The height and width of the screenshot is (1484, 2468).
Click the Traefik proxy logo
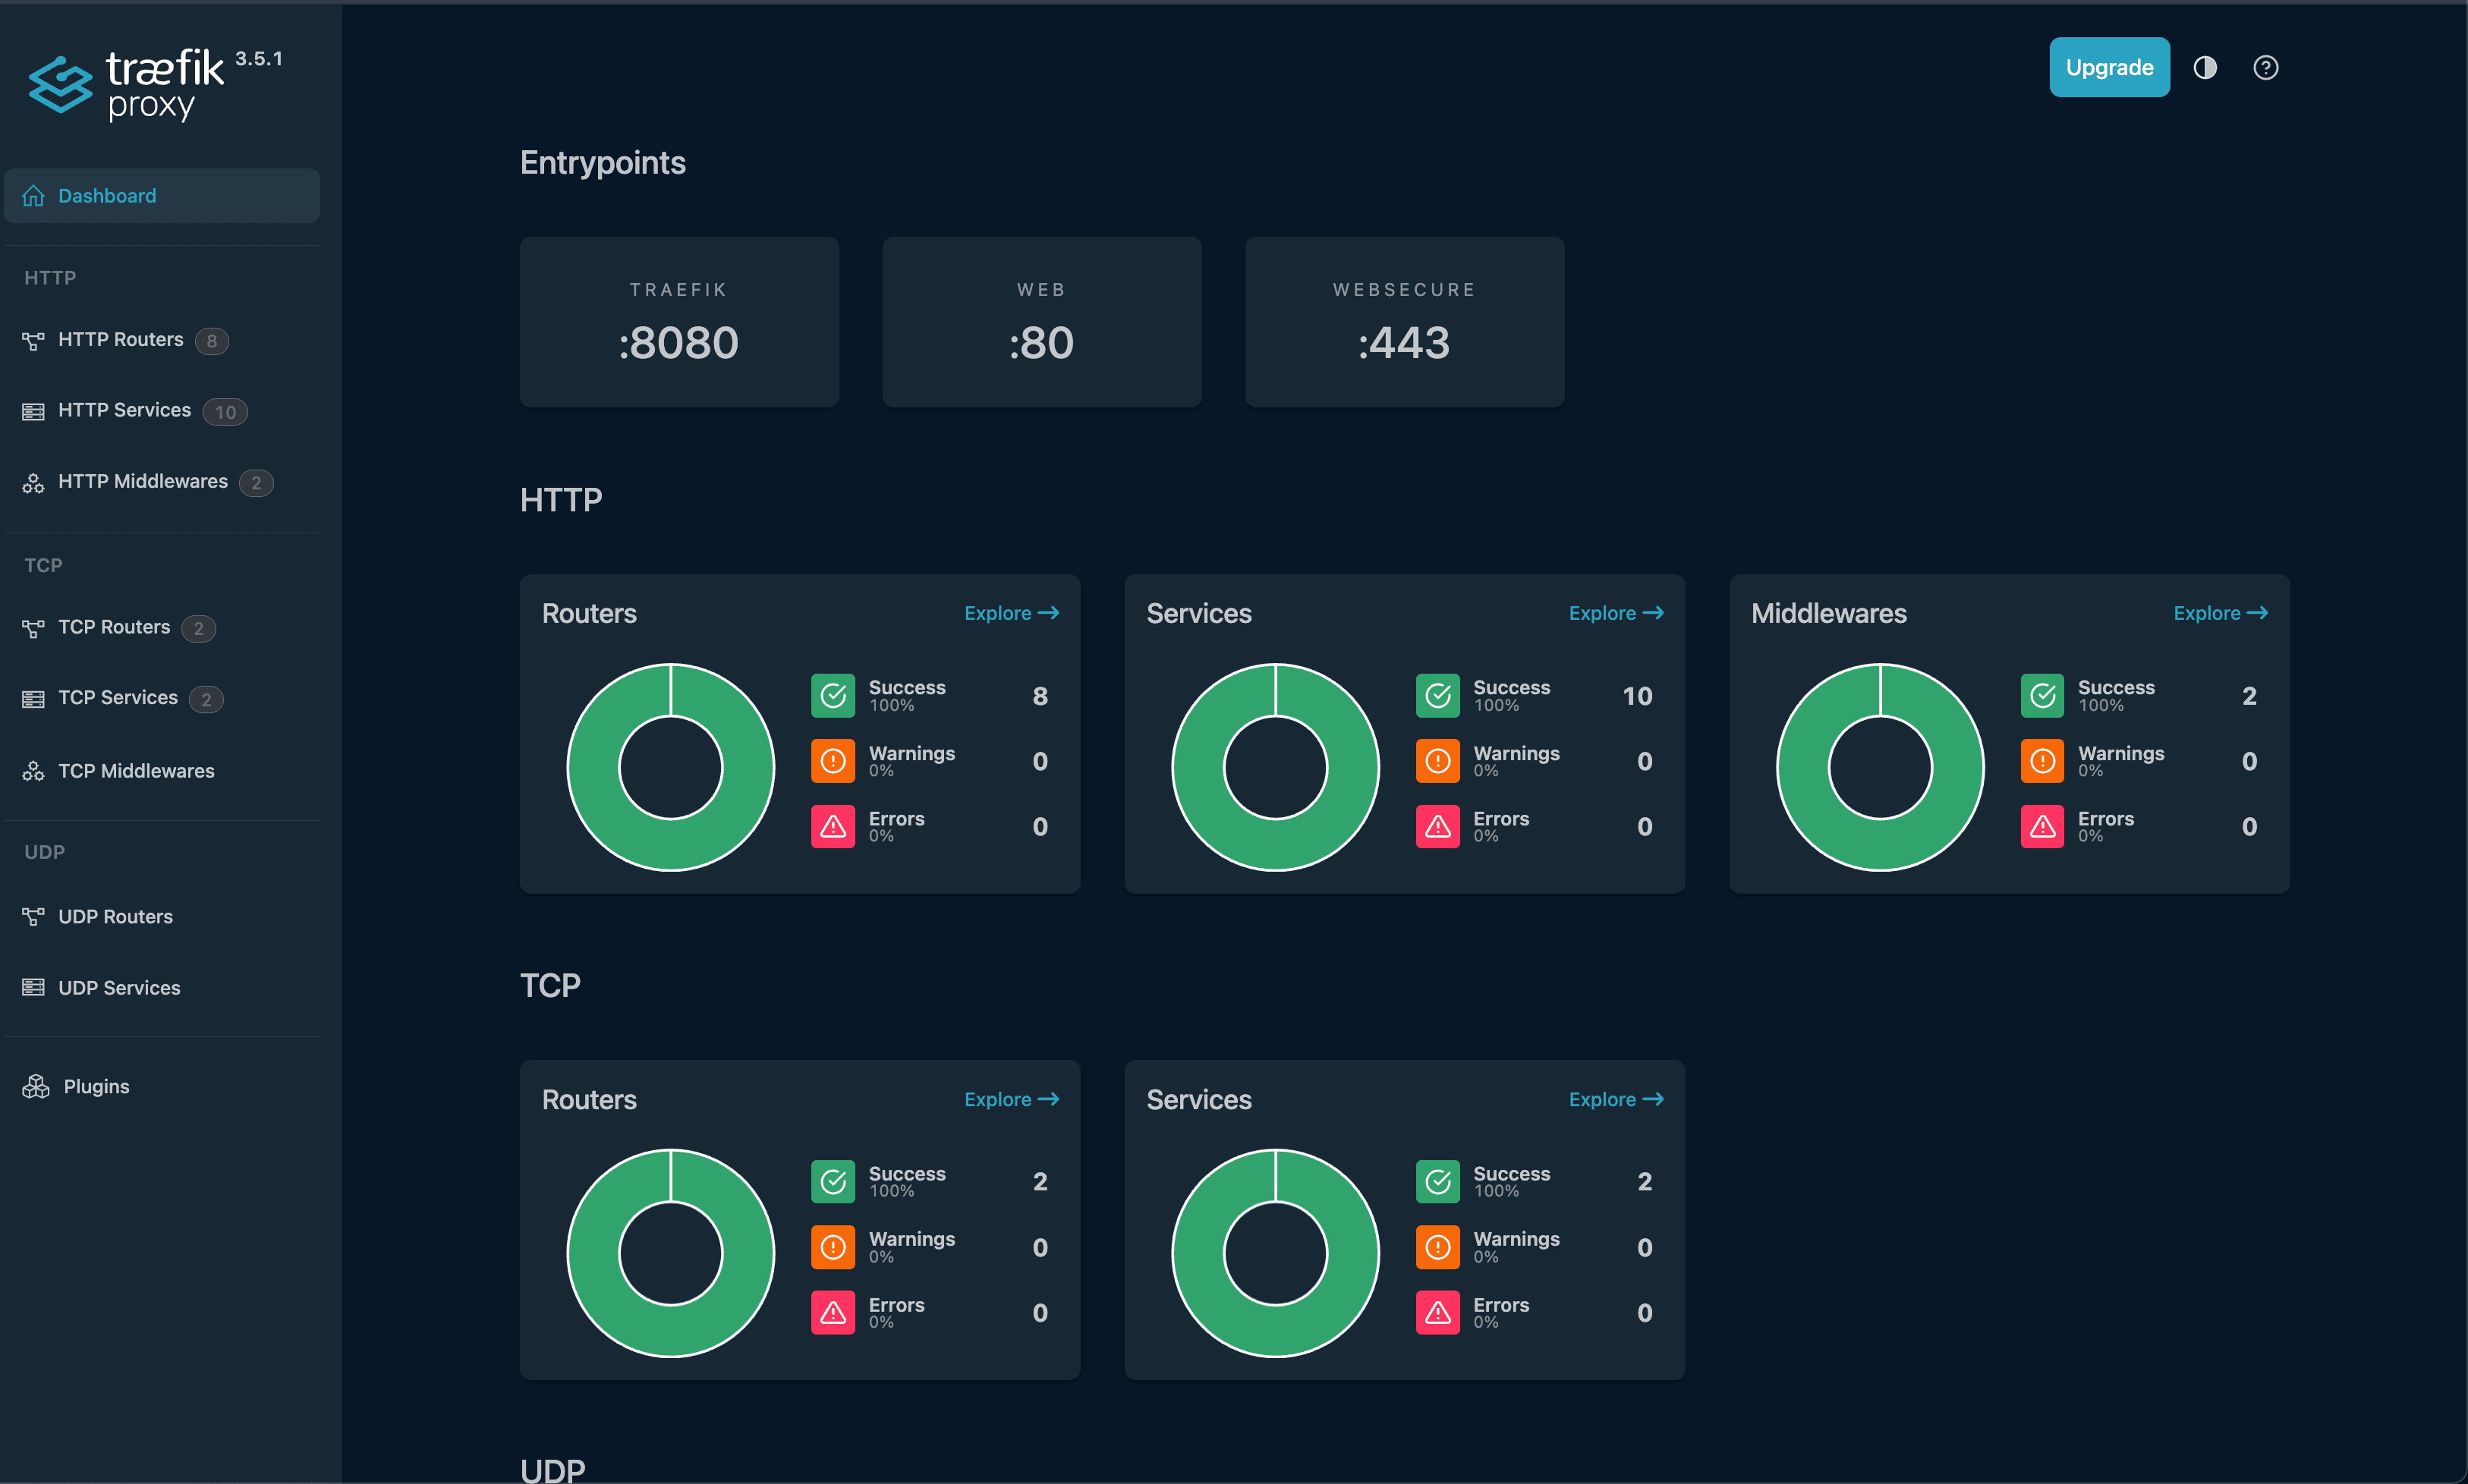pyautogui.click(x=126, y=86)
